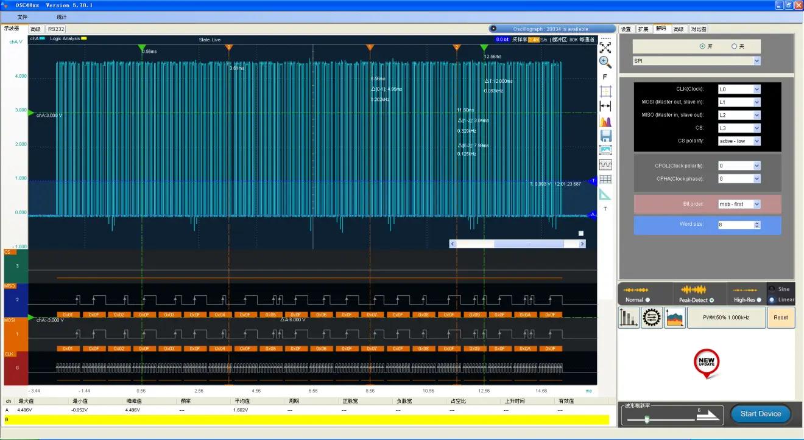Image resolution: width=804 pixels, height=440 pixels.
Task: Click orange cursor marker 1
Action: pos(370,47)
